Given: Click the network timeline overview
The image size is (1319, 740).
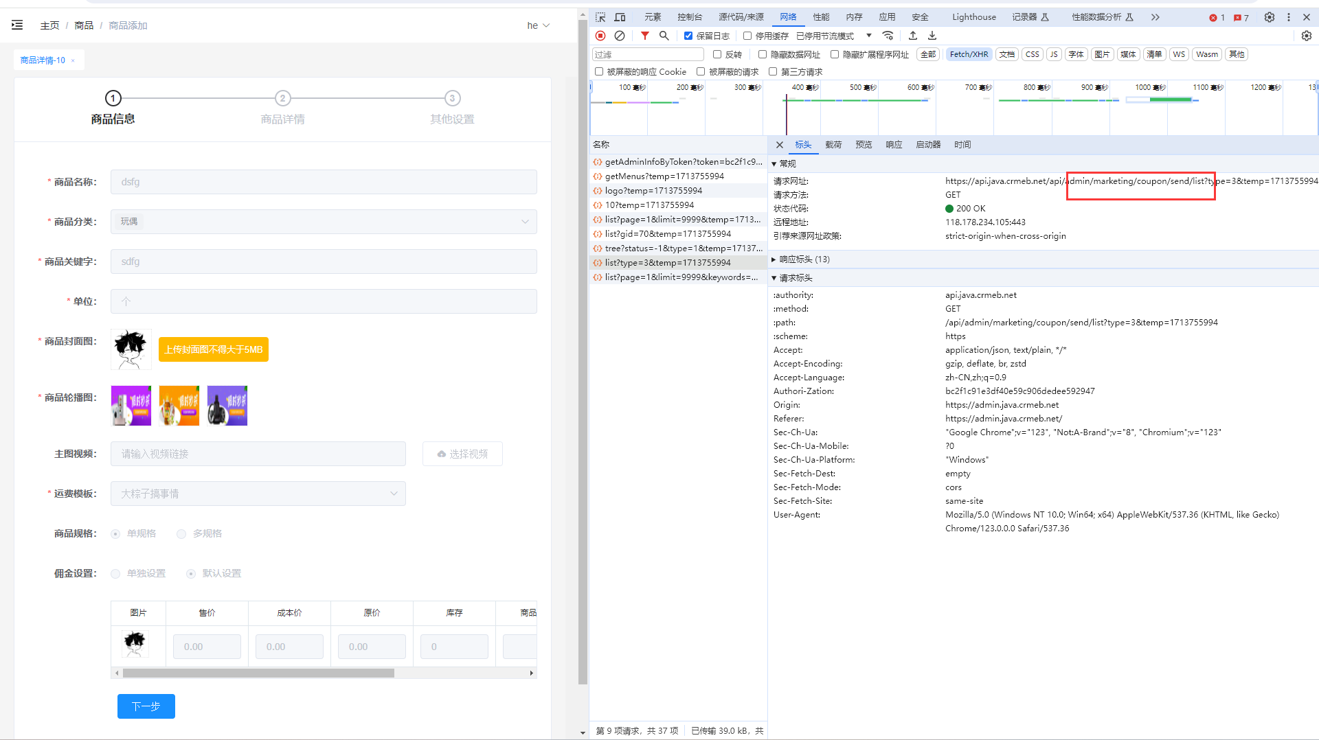Looking at the screenshot, I should pos(954,108).
